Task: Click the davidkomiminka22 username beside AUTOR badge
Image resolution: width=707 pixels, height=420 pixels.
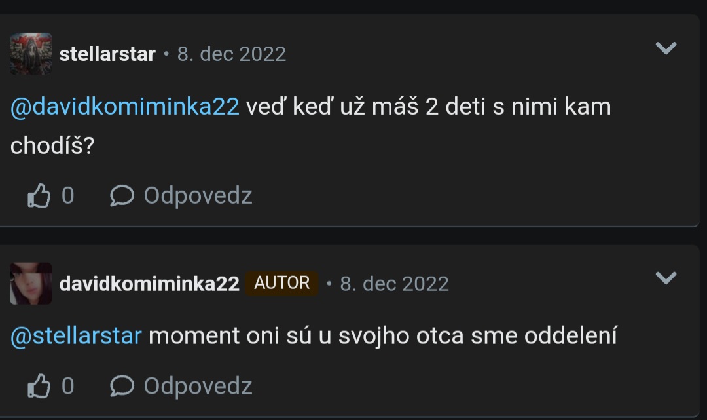Action: tap(149, 284)
